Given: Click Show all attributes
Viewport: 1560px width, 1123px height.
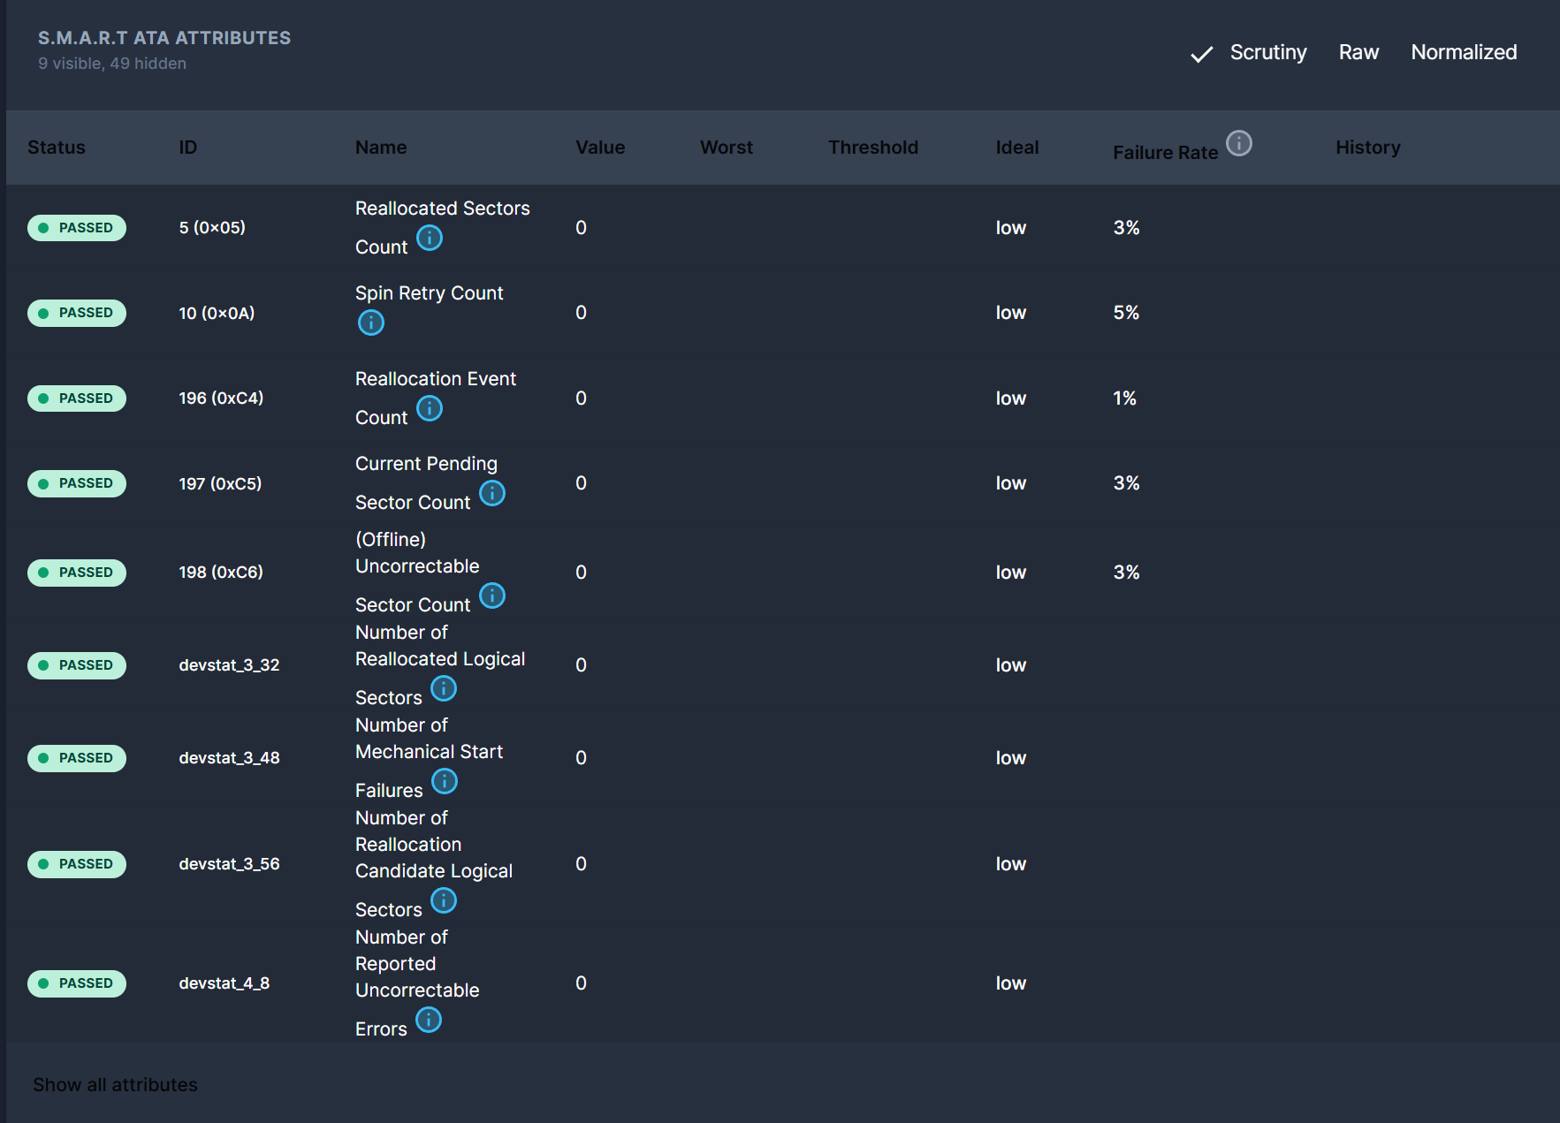Looking at the screenshot, I should (x=116, y=1085).
